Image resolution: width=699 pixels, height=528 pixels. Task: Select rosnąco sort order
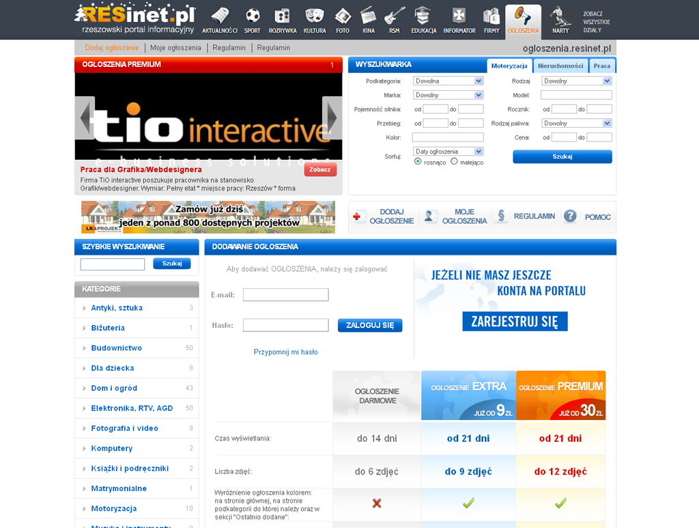pos(418,161)
